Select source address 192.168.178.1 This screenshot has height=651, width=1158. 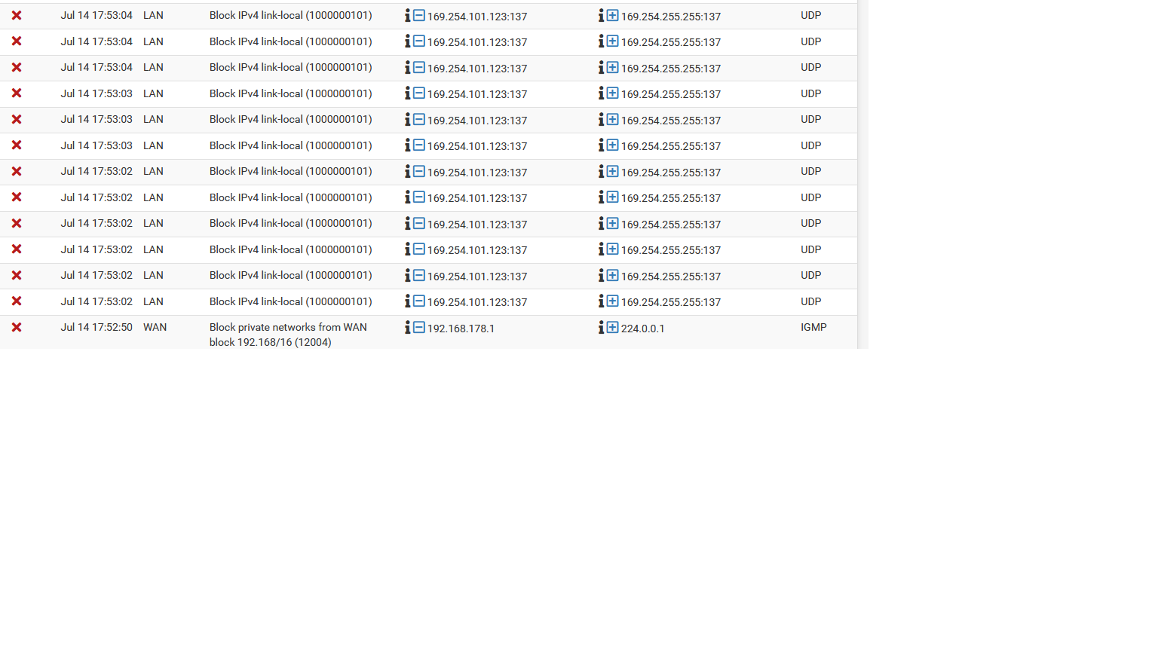(461, 329)
